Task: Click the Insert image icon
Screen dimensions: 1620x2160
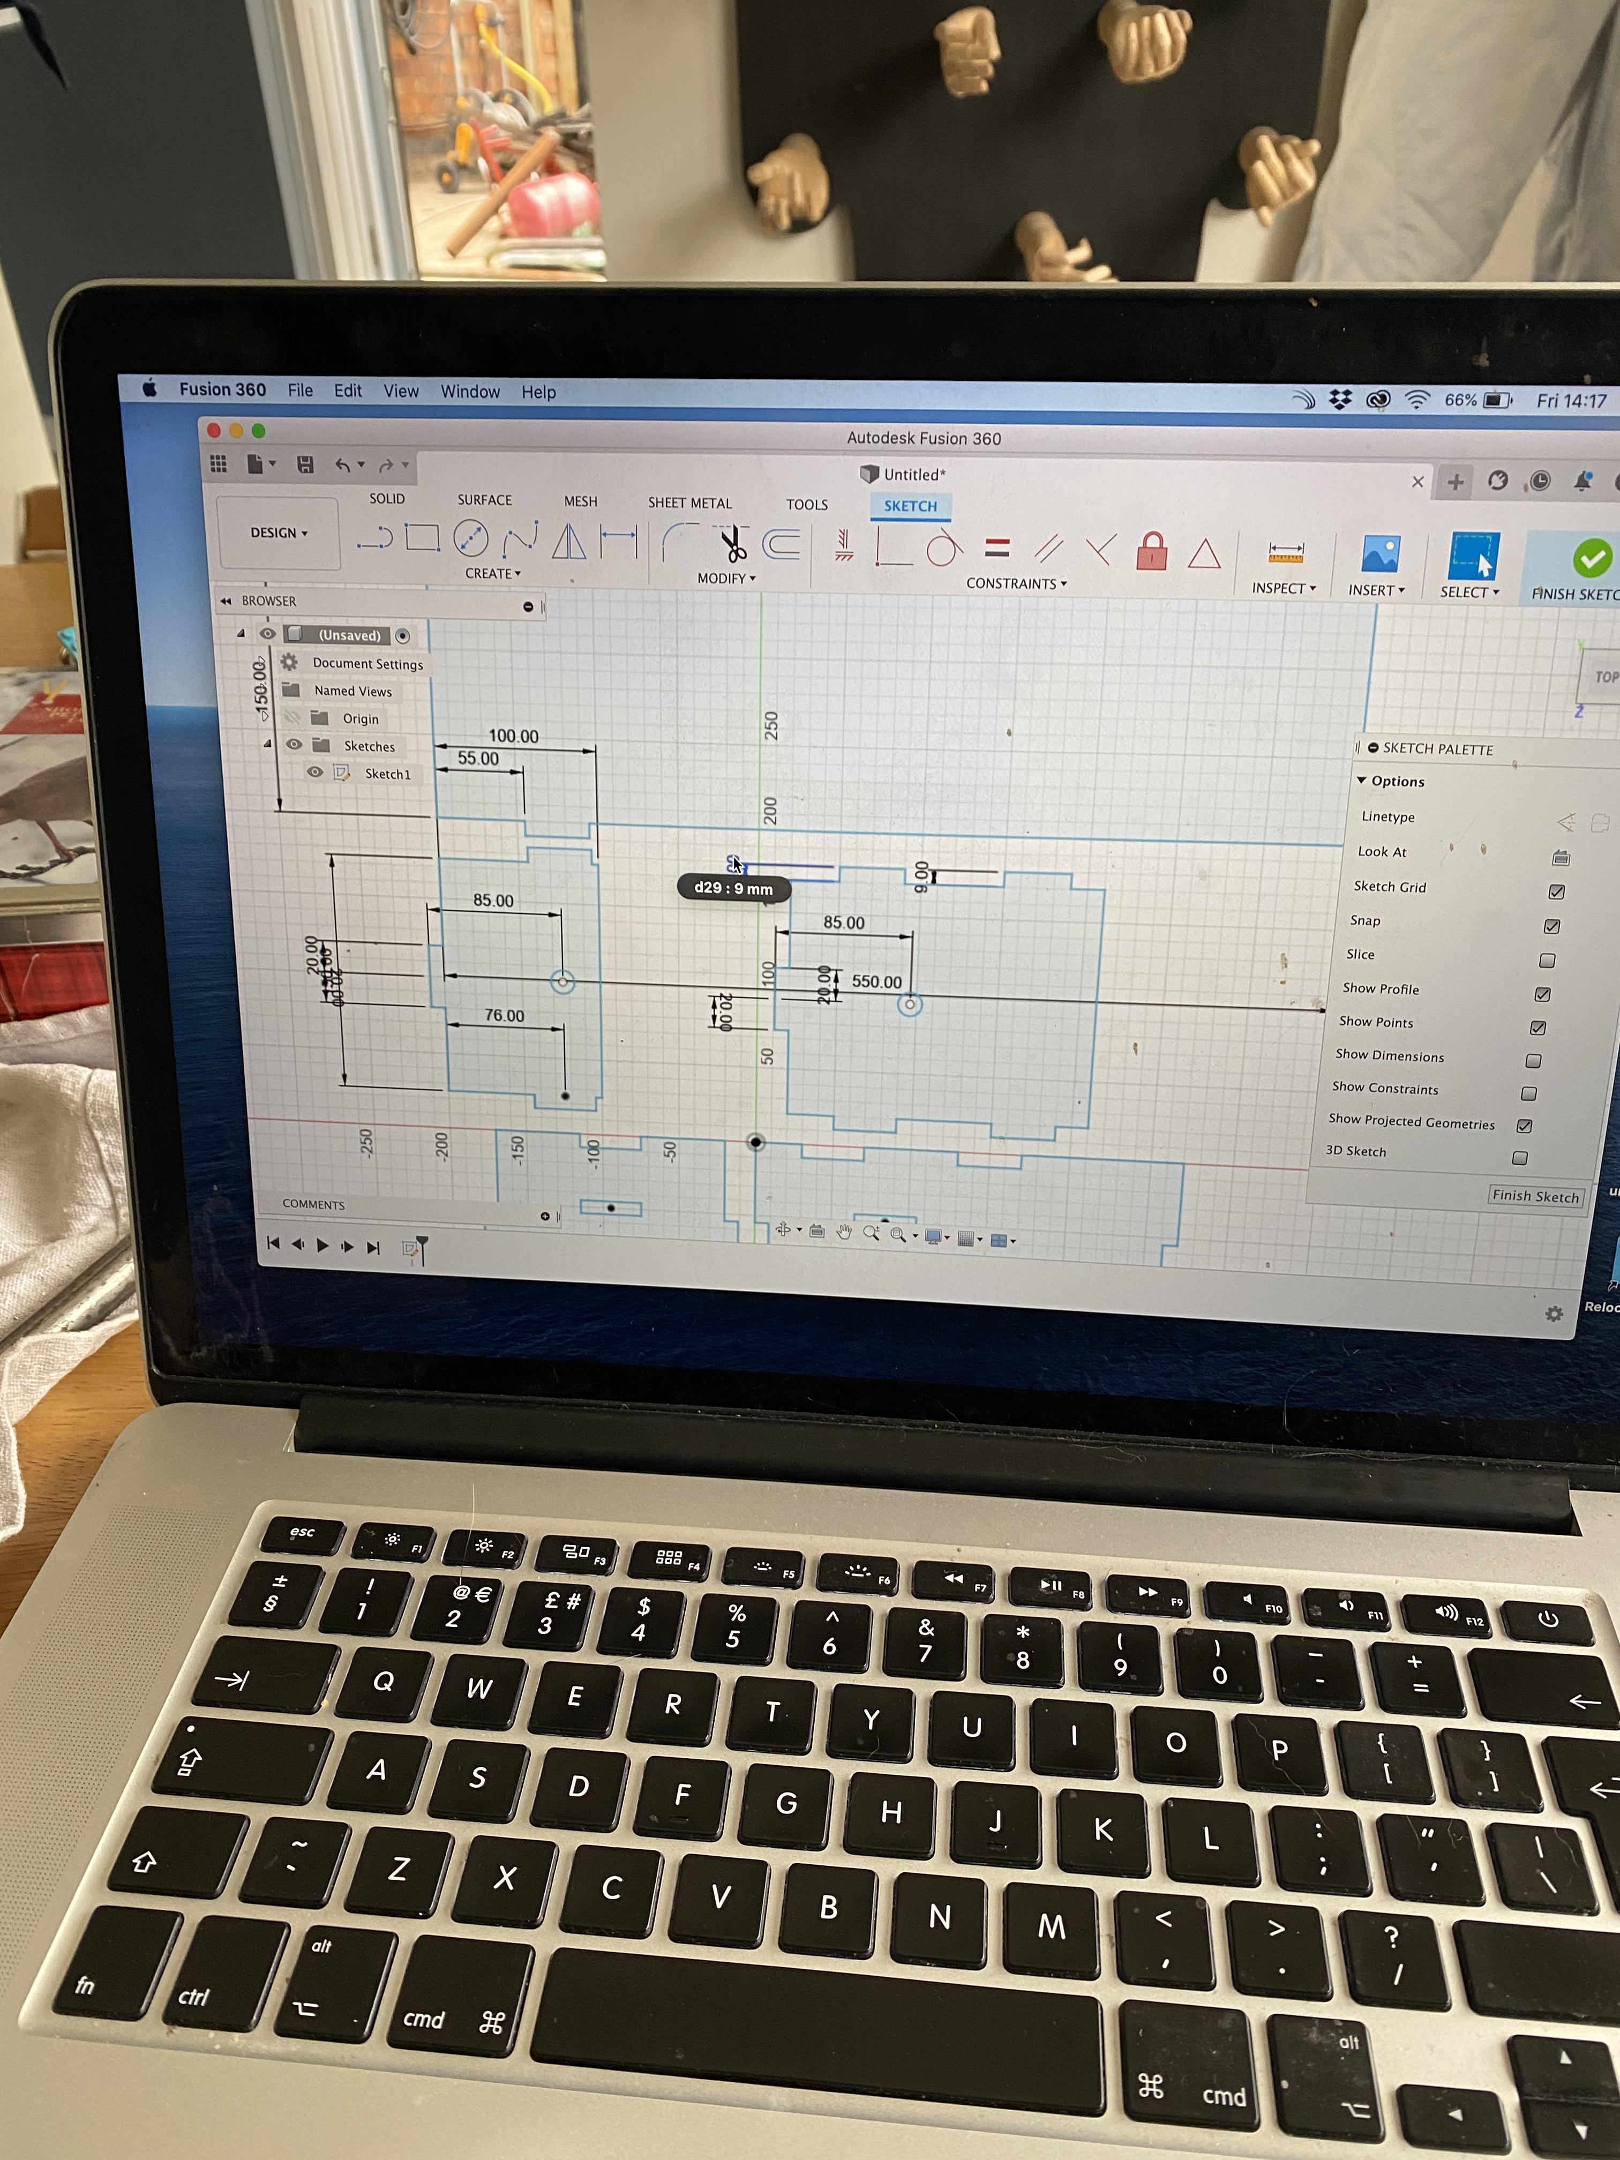Action: 1381,554
